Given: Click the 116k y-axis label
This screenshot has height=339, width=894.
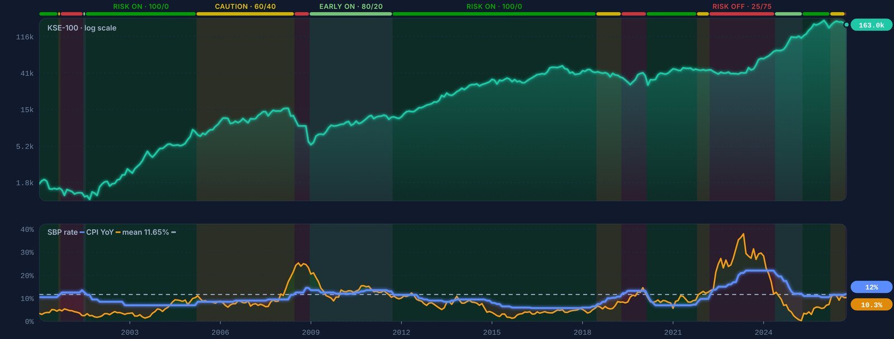Looking at the screenshot, I should point(25,37).
